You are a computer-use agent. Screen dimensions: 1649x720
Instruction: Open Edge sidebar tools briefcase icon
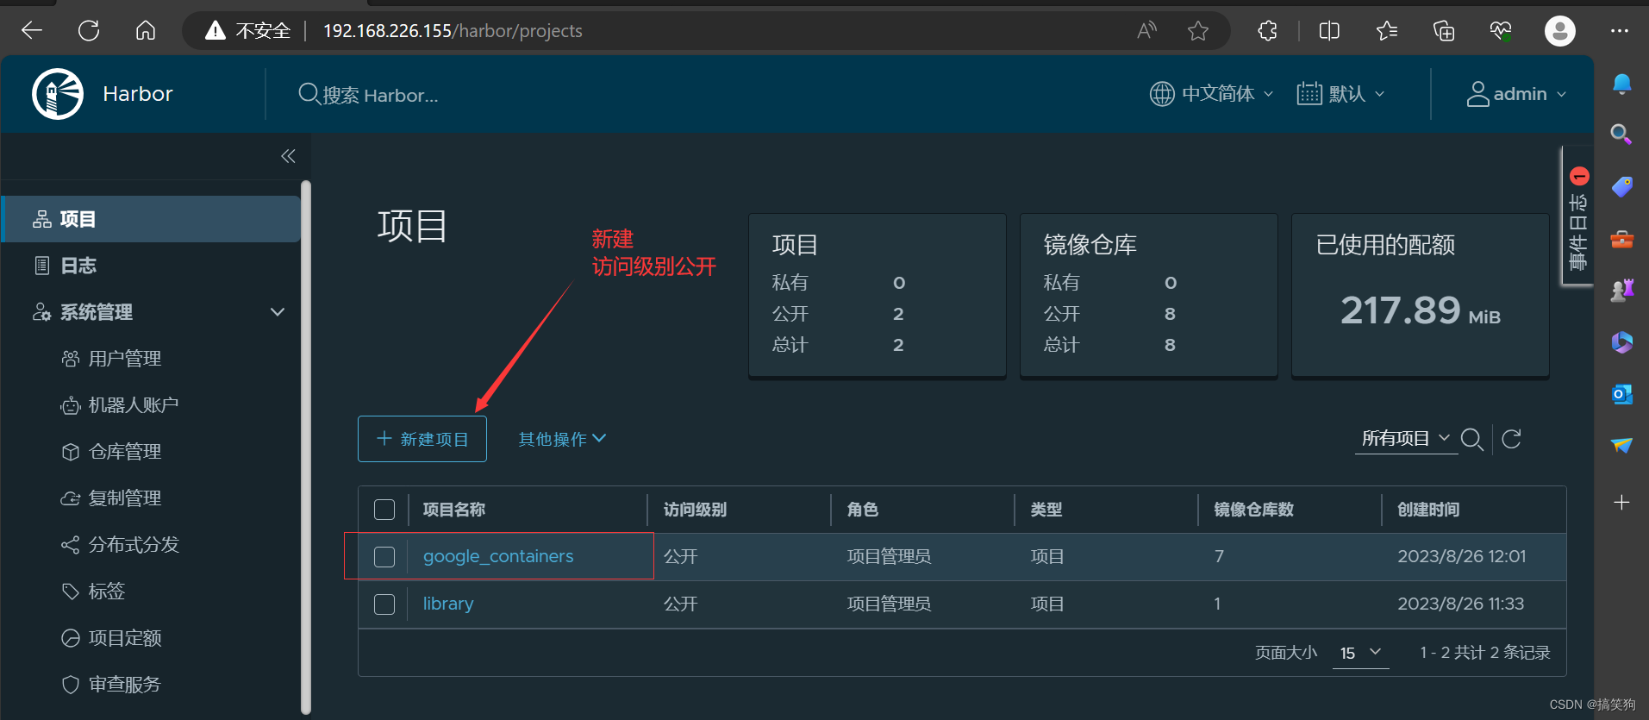[x=1621, y=239]
